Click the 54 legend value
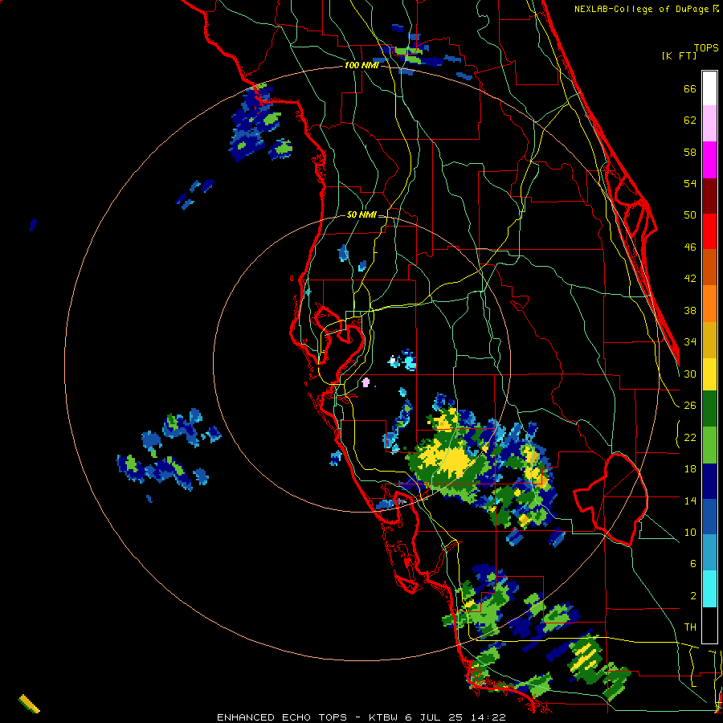Screen dimensions: 723x723 point(690,183)
